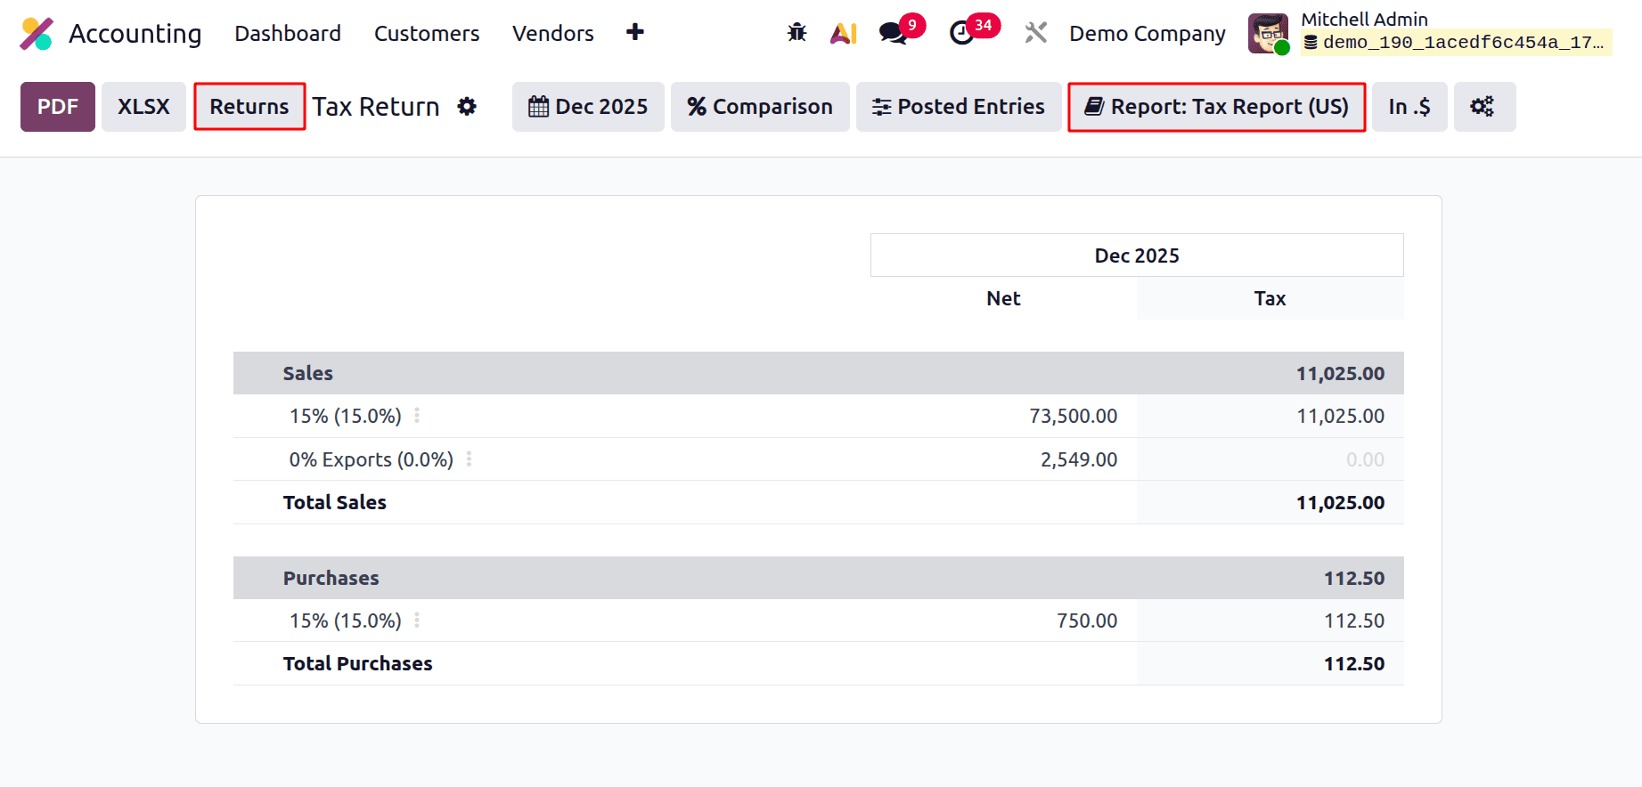Click the Tax column header
Screen dimensions: 1642x787
point(1270,298)
